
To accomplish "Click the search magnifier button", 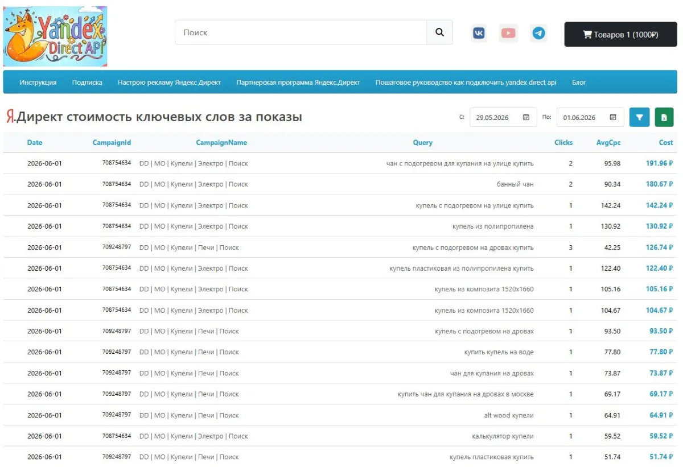I will pyautogui.click(x=439, y=32).
